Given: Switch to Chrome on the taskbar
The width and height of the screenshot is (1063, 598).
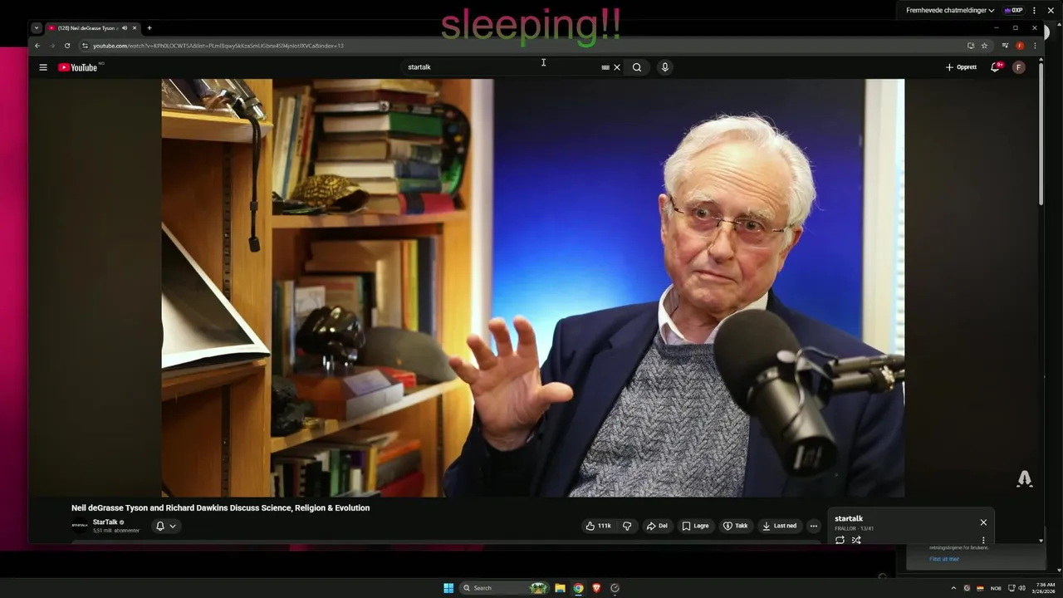Looking at the screenshot, I should 578,588.
